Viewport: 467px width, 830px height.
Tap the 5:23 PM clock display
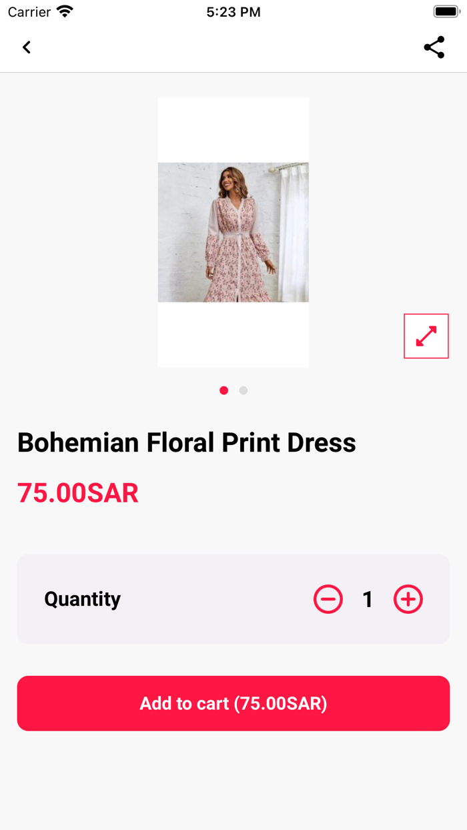233,11
